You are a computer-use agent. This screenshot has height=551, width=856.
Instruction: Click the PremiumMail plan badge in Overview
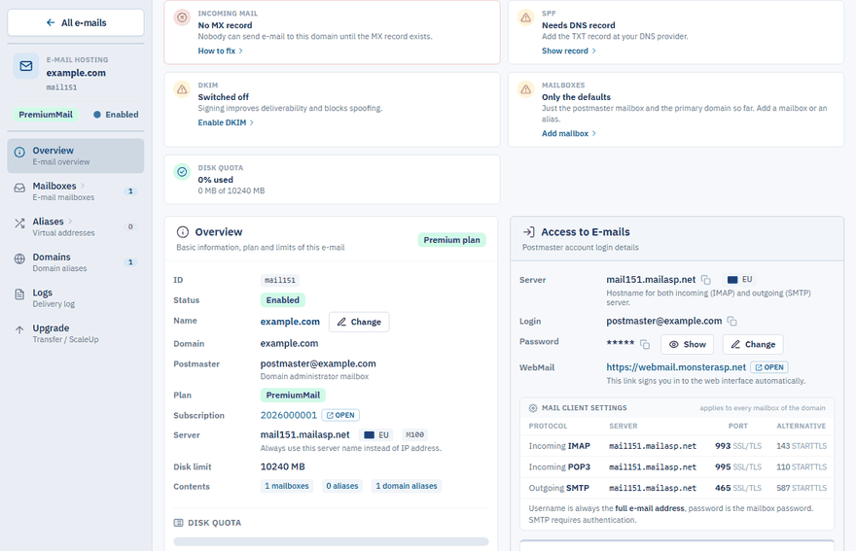point(293,395)
